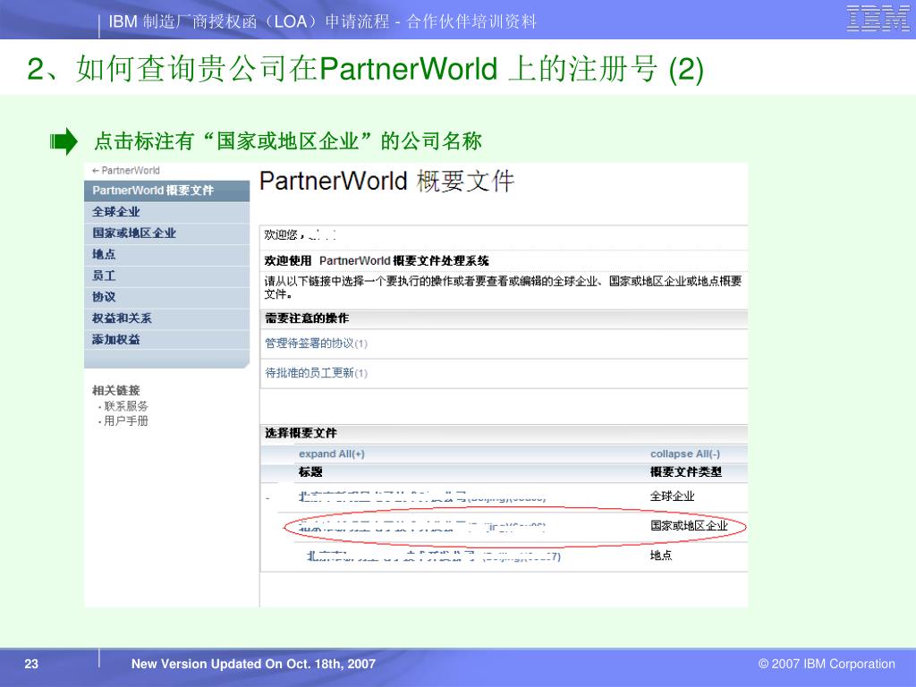Go back via the ← PartnerWorld link

click(126, 170)
